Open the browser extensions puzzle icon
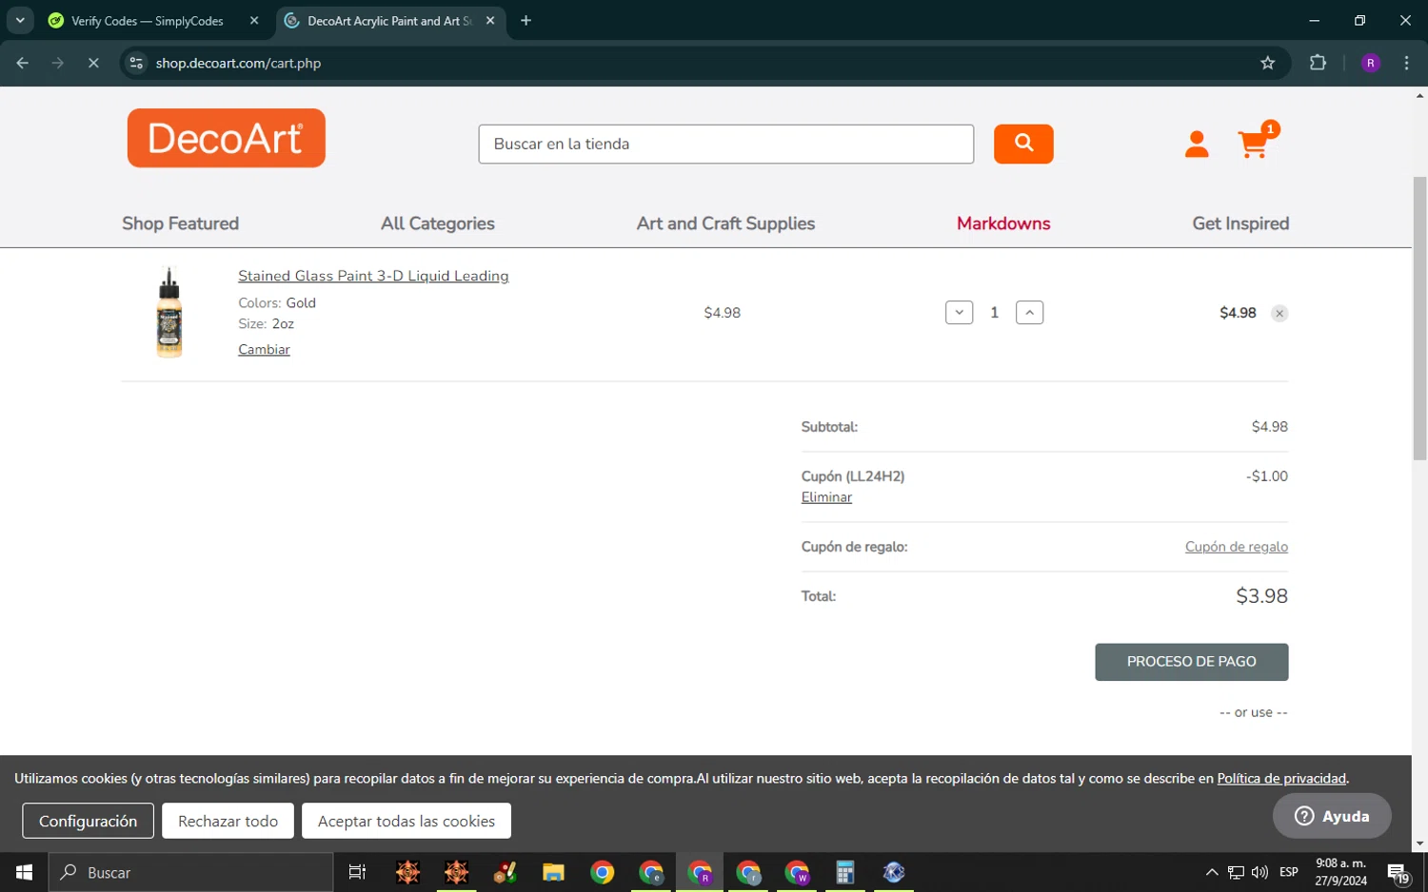This screenshot has width=1428, height=892. pos(1318,63)
